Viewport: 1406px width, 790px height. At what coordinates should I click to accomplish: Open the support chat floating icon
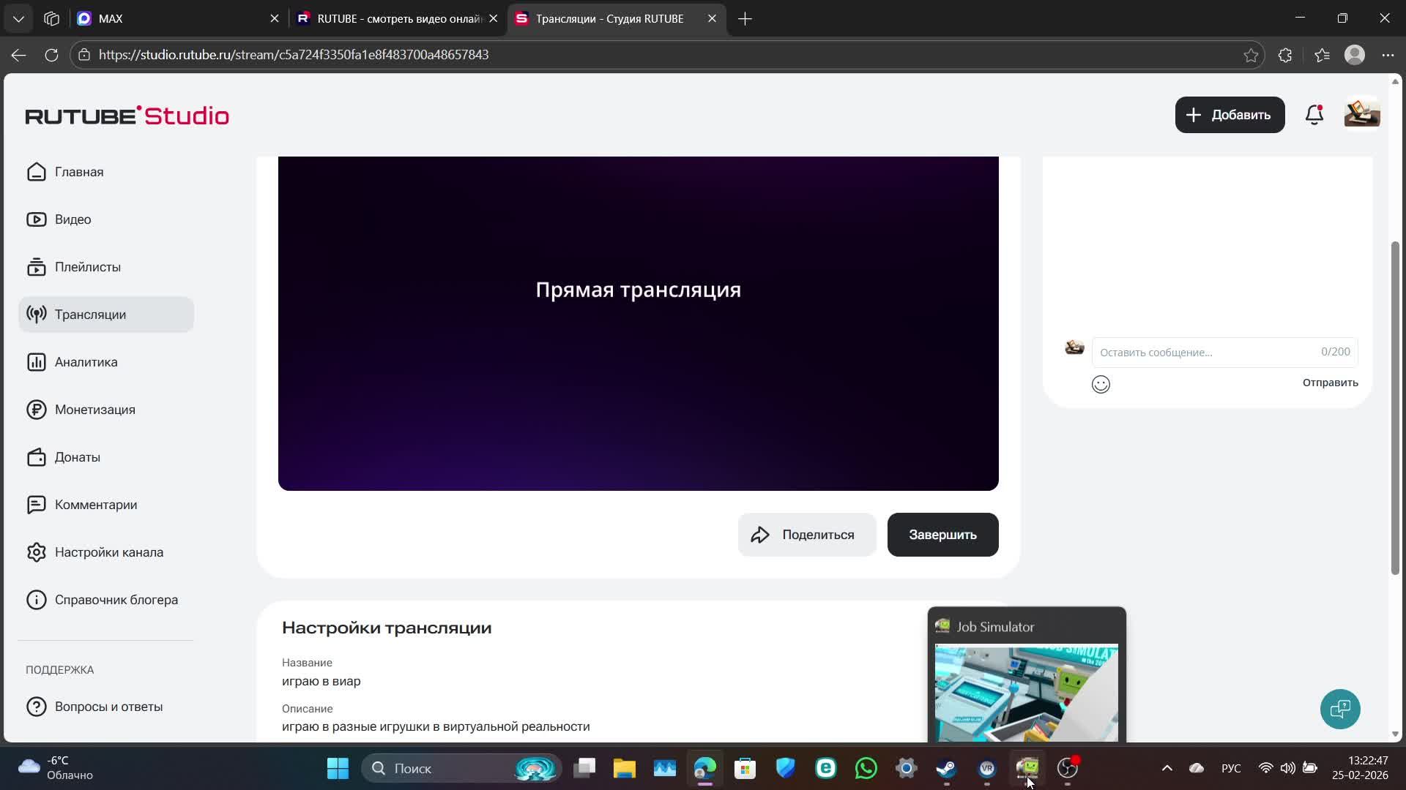pyautogui.click(x=1340, y=709)
